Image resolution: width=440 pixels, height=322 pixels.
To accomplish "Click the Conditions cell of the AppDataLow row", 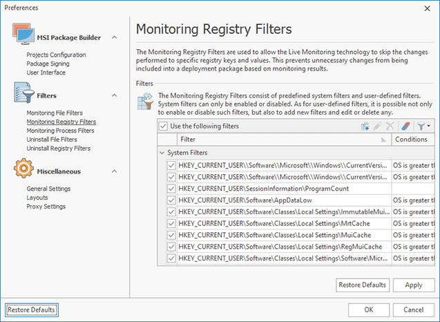I will tap(413, 200).
